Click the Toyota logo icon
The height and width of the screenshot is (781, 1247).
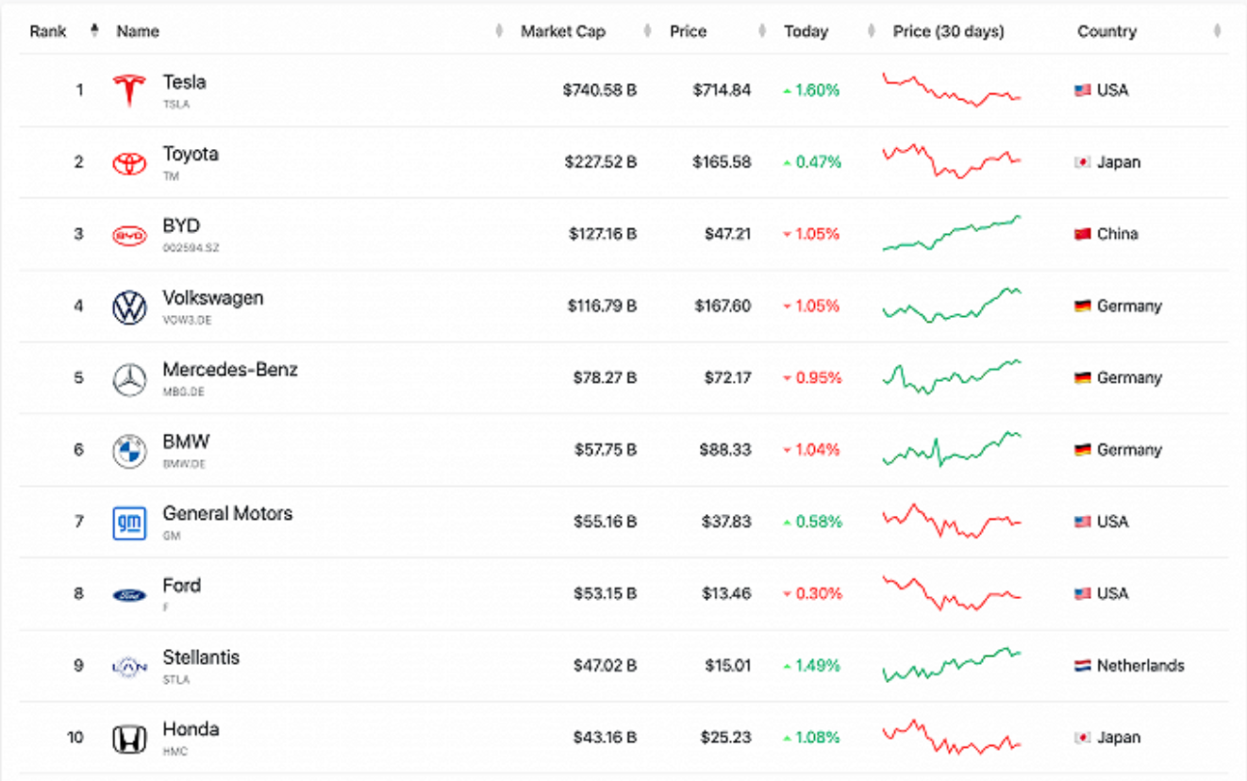pos(129,163)
